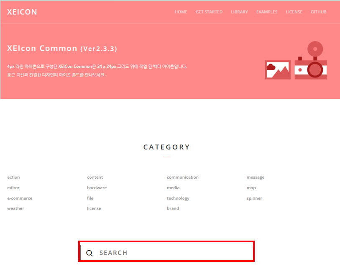Image resolution: width=340 pixels, height=272 pixels.
Task: Click the camera illustration in banner
Action: click(311, 60)
